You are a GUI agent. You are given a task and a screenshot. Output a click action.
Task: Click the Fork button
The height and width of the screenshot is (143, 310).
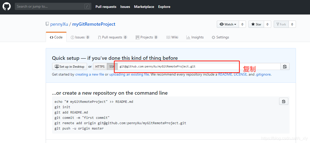tap(281, 24)
